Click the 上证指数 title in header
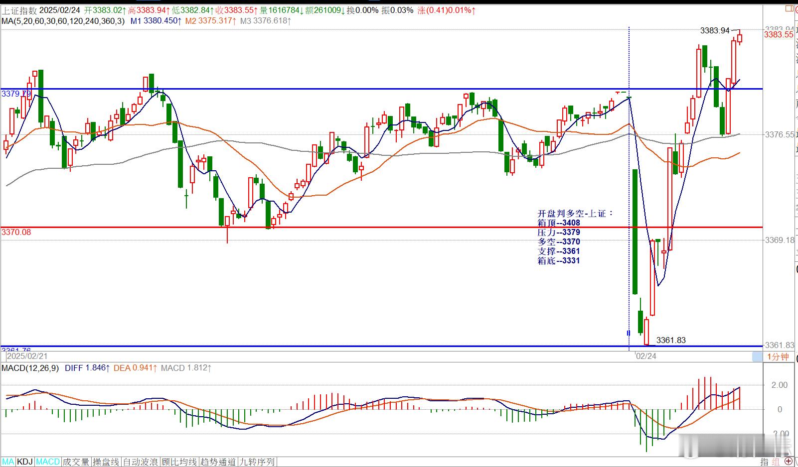Viewport: 798px width, 467px height. click(x=19, y=10)
